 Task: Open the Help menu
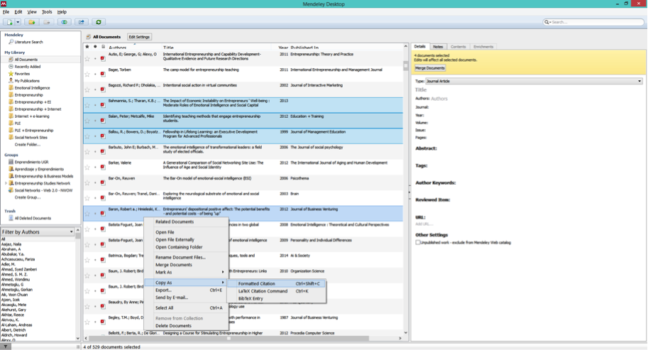[62, 12]
